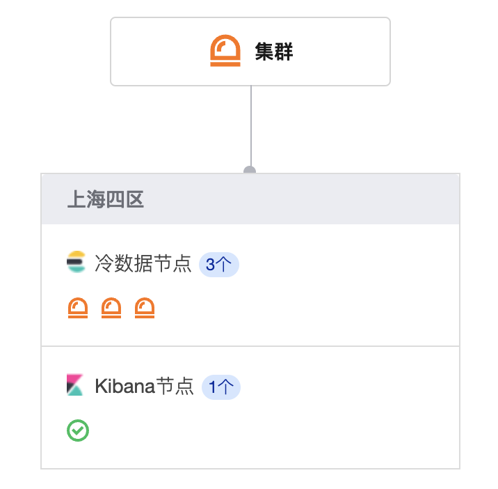Click the Elasticsearch logo for 冷数据节点

pyautogui.click(x=76, y=263)
